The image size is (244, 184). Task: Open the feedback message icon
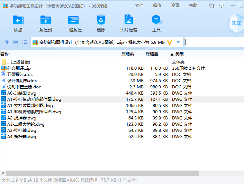point(222,6)
